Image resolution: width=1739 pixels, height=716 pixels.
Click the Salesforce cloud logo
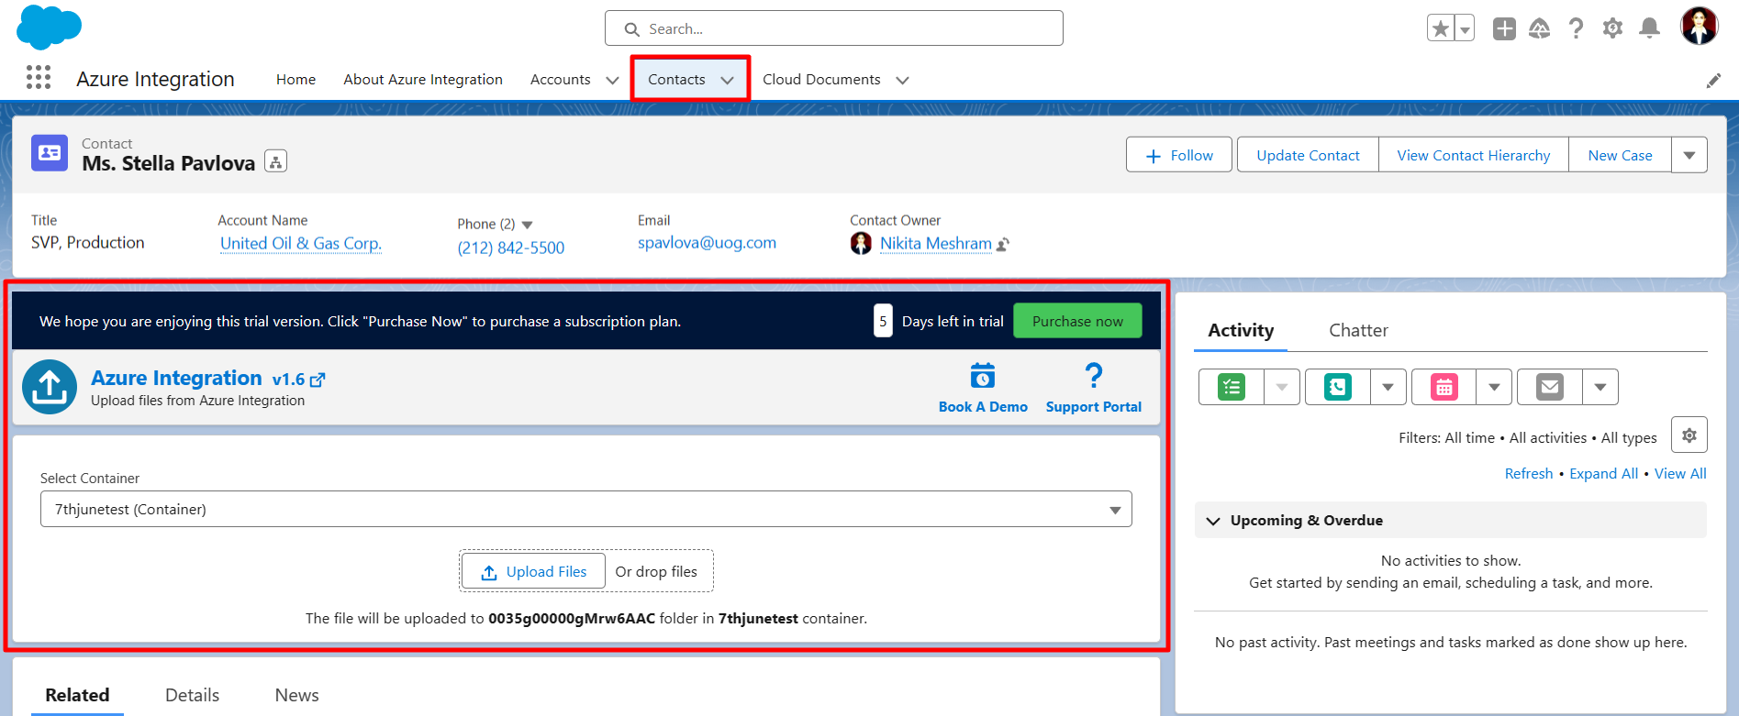(x=50, y=27)
